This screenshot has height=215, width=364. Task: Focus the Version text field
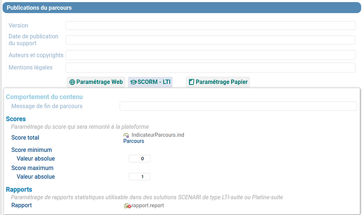click(x=210, y=26)
